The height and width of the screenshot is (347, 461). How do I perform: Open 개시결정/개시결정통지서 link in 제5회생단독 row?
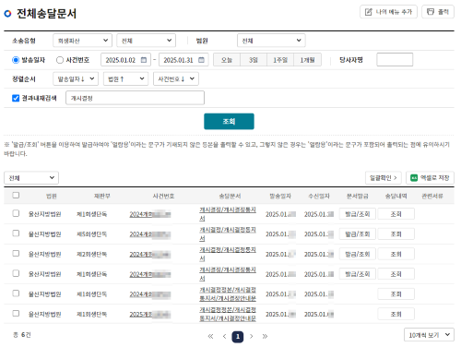pyautogui.click(x=228, y=233)
